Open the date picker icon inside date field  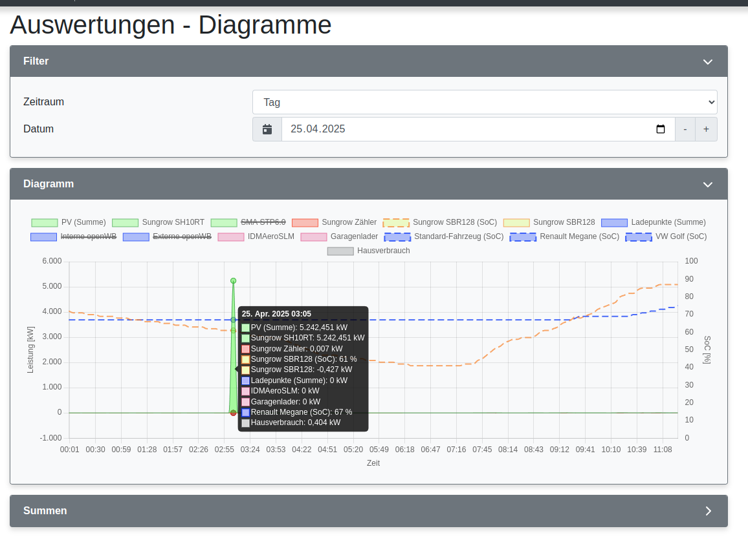(660, 129)
